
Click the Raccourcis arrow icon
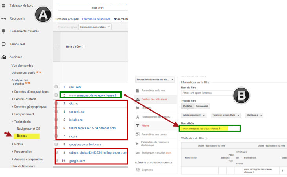(x=4, y=19)
